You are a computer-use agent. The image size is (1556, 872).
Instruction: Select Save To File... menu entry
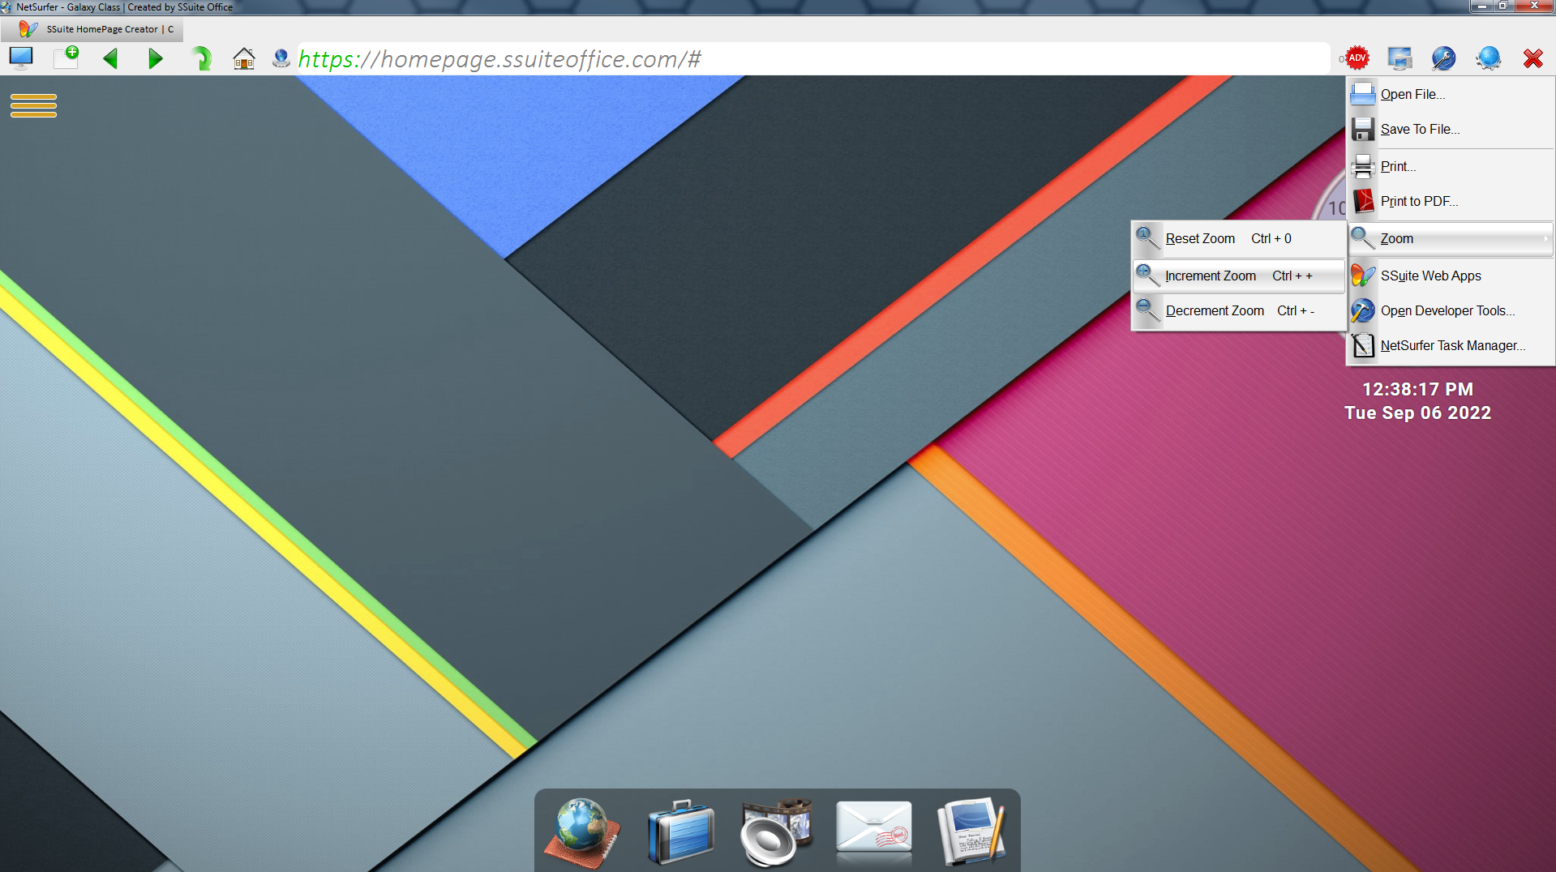(x=1419, y=130)
